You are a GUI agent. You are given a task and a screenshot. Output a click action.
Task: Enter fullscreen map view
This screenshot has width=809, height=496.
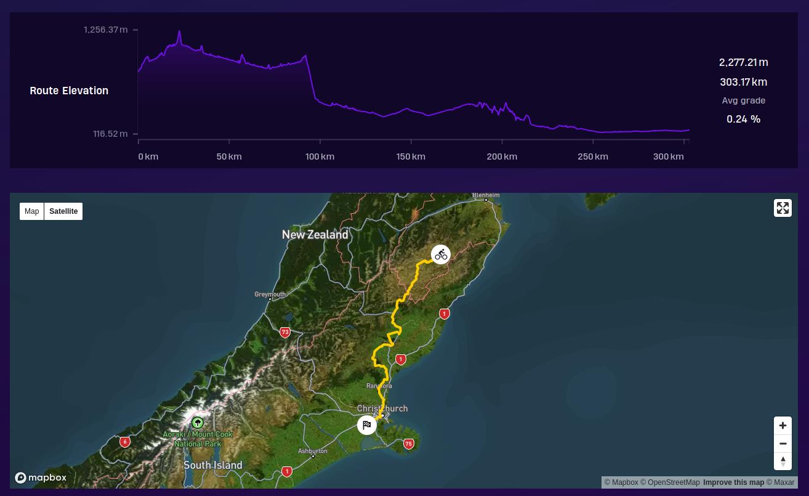pyautogui.click(x=783, y=208)
